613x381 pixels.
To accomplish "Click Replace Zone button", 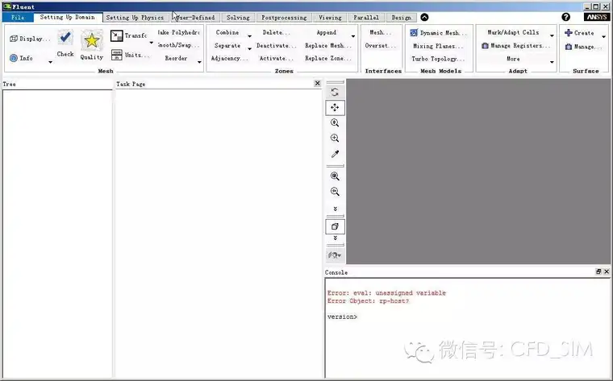I will coord(328,58).
